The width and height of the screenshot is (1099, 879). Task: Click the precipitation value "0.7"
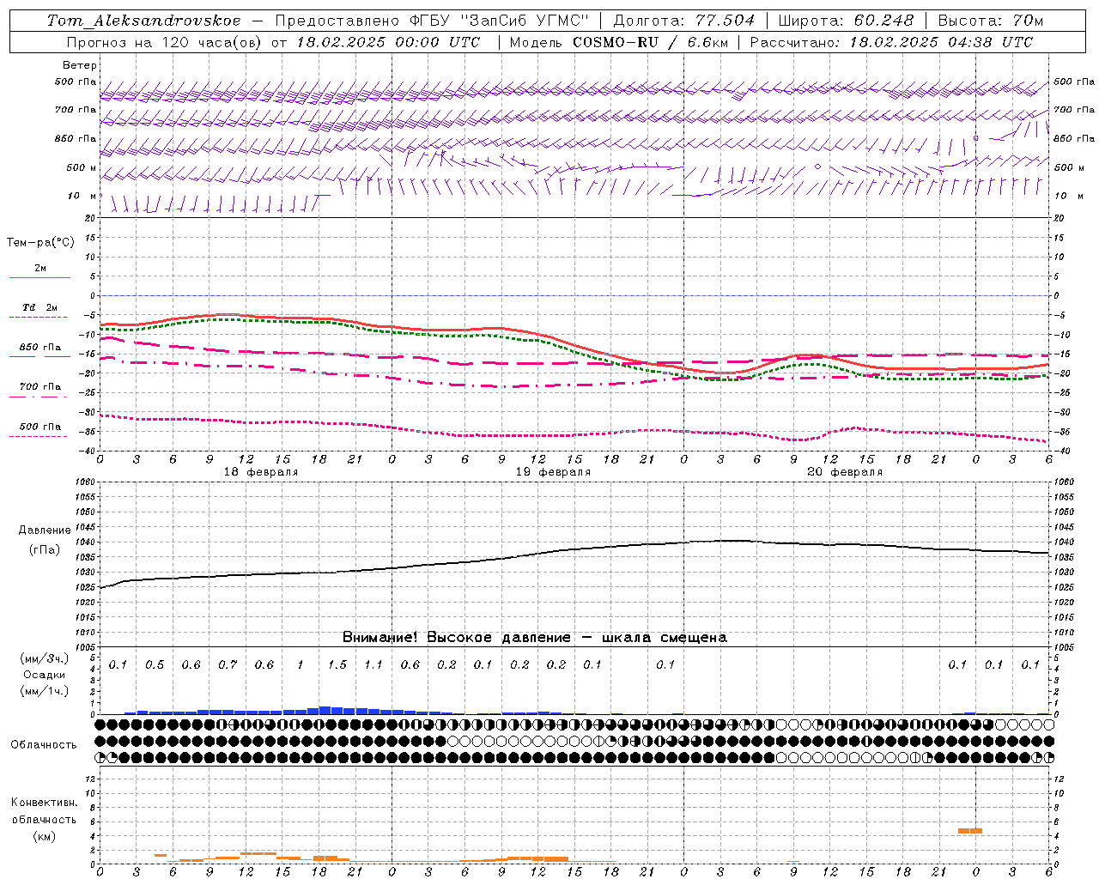point(228,664)
